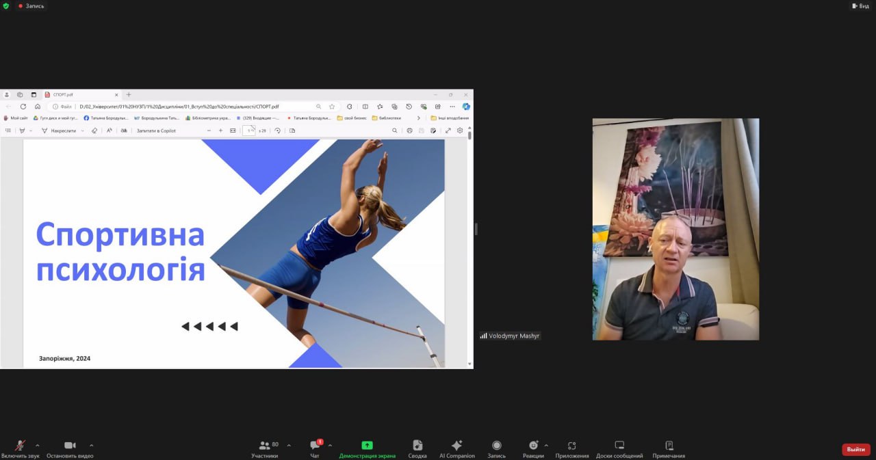Open the Сводка meeting summary

[x=417, y=448]
